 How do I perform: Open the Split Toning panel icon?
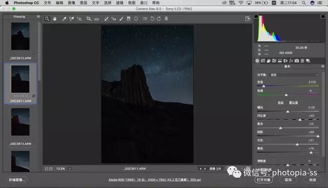point(280,61)
